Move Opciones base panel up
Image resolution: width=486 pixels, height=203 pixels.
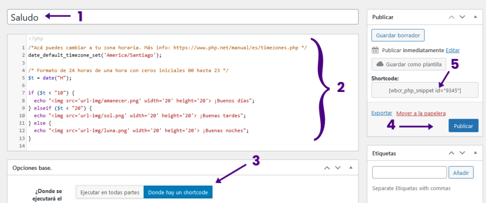(x=327, y=168)
